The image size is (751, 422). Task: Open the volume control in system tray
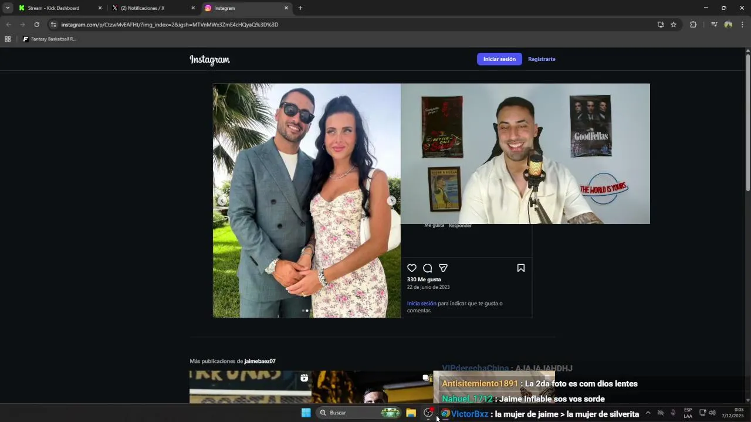tap(712, 413)
